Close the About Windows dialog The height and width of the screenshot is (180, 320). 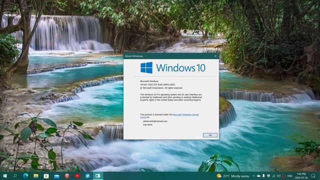(215, 56)
